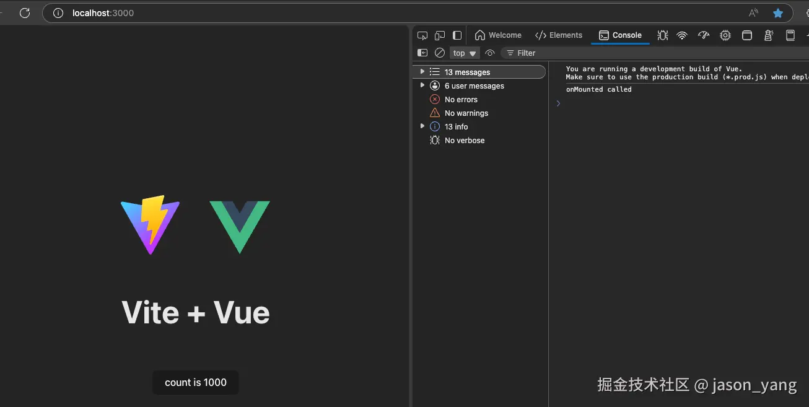Open the Welcome tab in DevTools
The width and height of the screenshot is (809, 407).
(x=498, y=35)
